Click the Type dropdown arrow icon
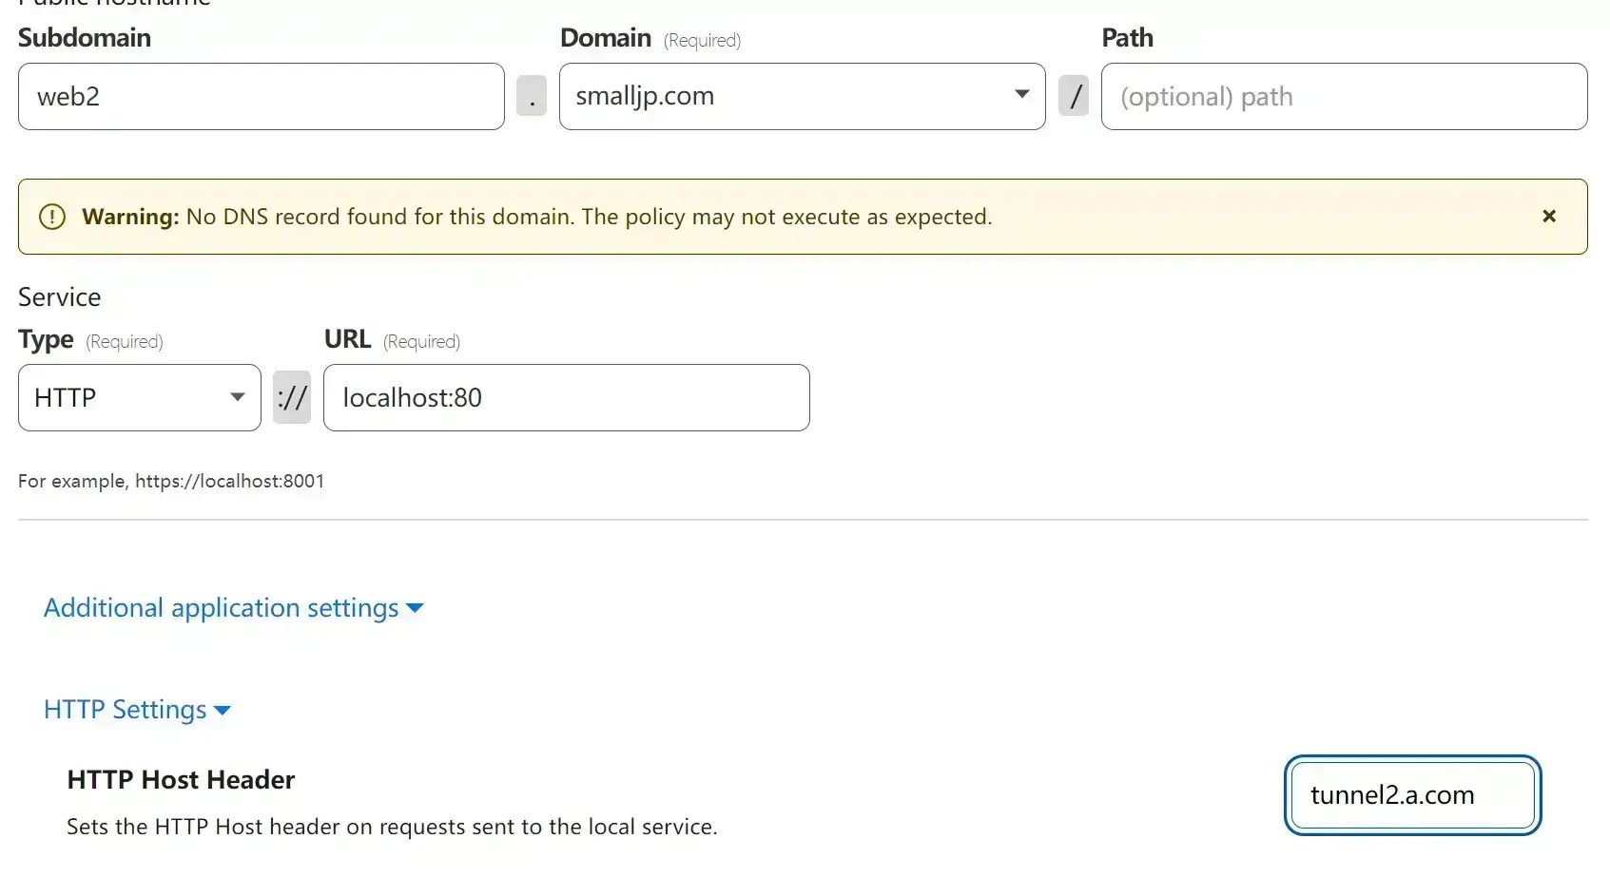 pyautogui.click(x=238, y=396)
